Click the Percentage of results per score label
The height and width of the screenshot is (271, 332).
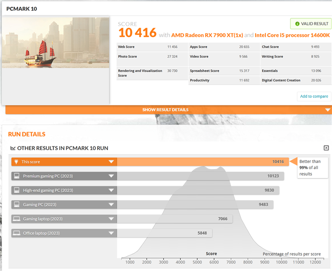pos(292,254)
